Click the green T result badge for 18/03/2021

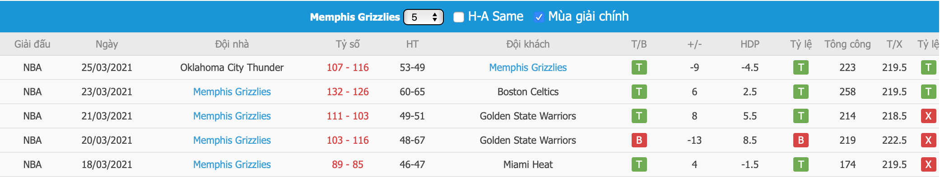tap(639, 164)
